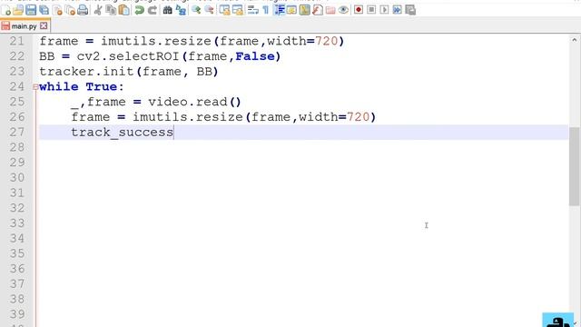Open Folder as Workspace toolbar icon

pos(330,10)
